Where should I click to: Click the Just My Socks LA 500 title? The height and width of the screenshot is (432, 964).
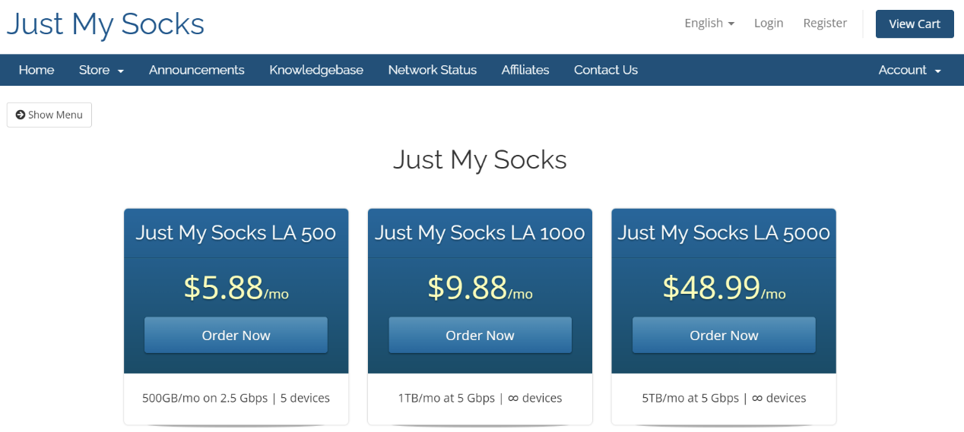click(236, 232)
